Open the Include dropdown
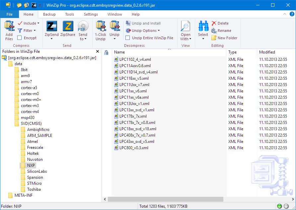 pos(29,23)
